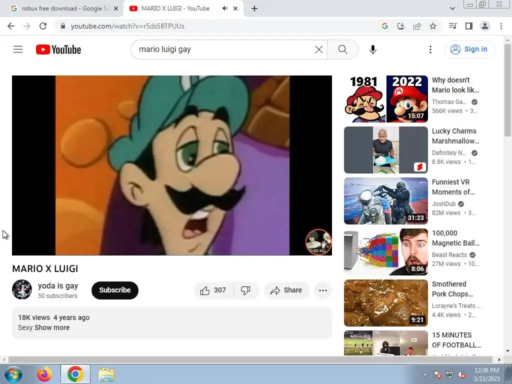Open Chrome profile avatar menu
Viewport: 512px width, 384px height.
click(485, 26)
